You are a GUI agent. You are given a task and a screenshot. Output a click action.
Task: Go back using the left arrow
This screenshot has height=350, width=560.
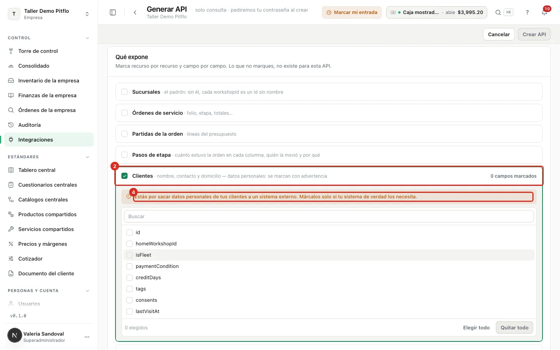[135, 12]
